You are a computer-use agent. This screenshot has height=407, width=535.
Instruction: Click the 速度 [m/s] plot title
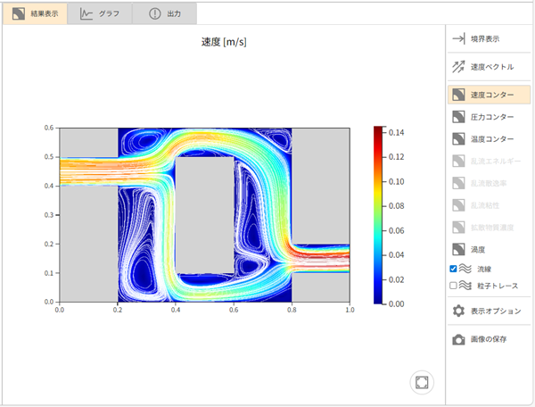coord(224,42)
